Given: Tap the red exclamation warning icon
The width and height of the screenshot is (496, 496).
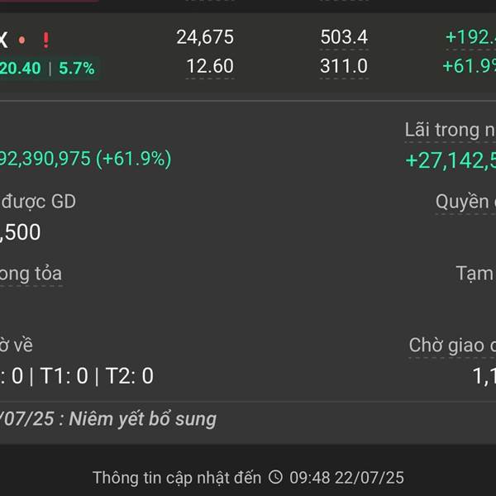Looking at the screenshot, I should [45, 41].
